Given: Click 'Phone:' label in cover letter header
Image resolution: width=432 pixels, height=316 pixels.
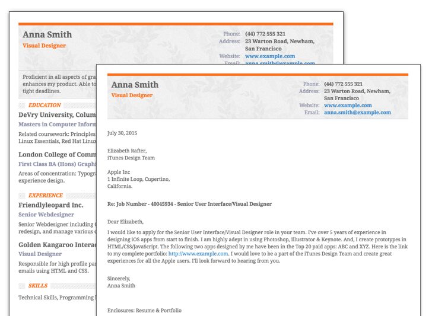Looking at the screenshot, I should (312, 84).
